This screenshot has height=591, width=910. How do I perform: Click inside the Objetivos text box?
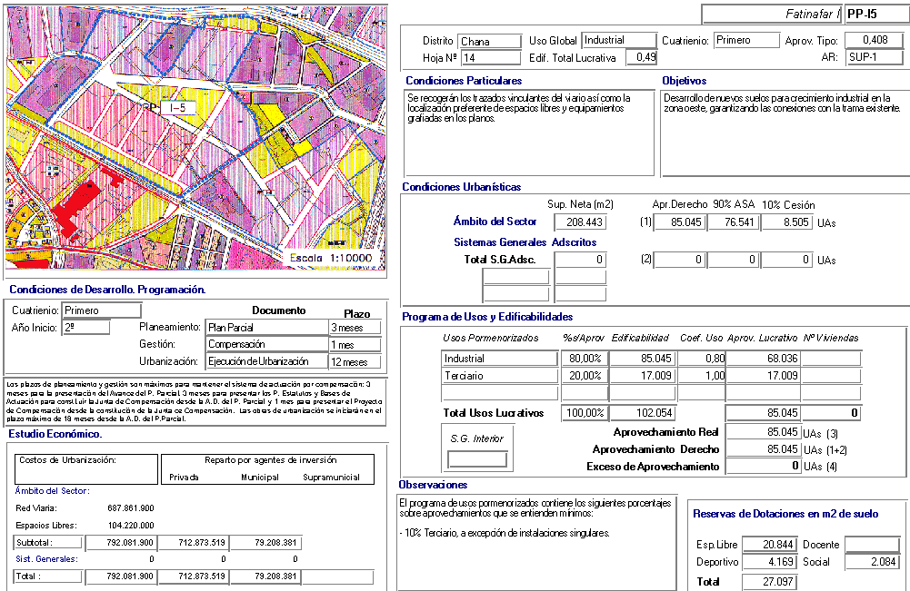pos(783,133)
